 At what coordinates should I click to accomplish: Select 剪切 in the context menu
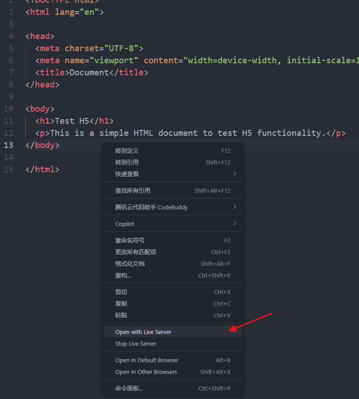[x=172, y=292]
